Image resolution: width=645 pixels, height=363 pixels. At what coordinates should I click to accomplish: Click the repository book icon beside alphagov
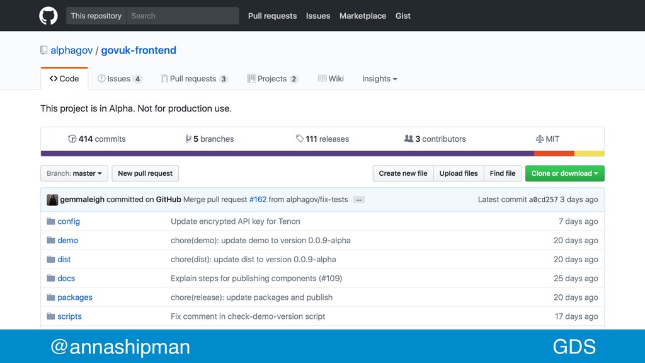click(43, 50)
